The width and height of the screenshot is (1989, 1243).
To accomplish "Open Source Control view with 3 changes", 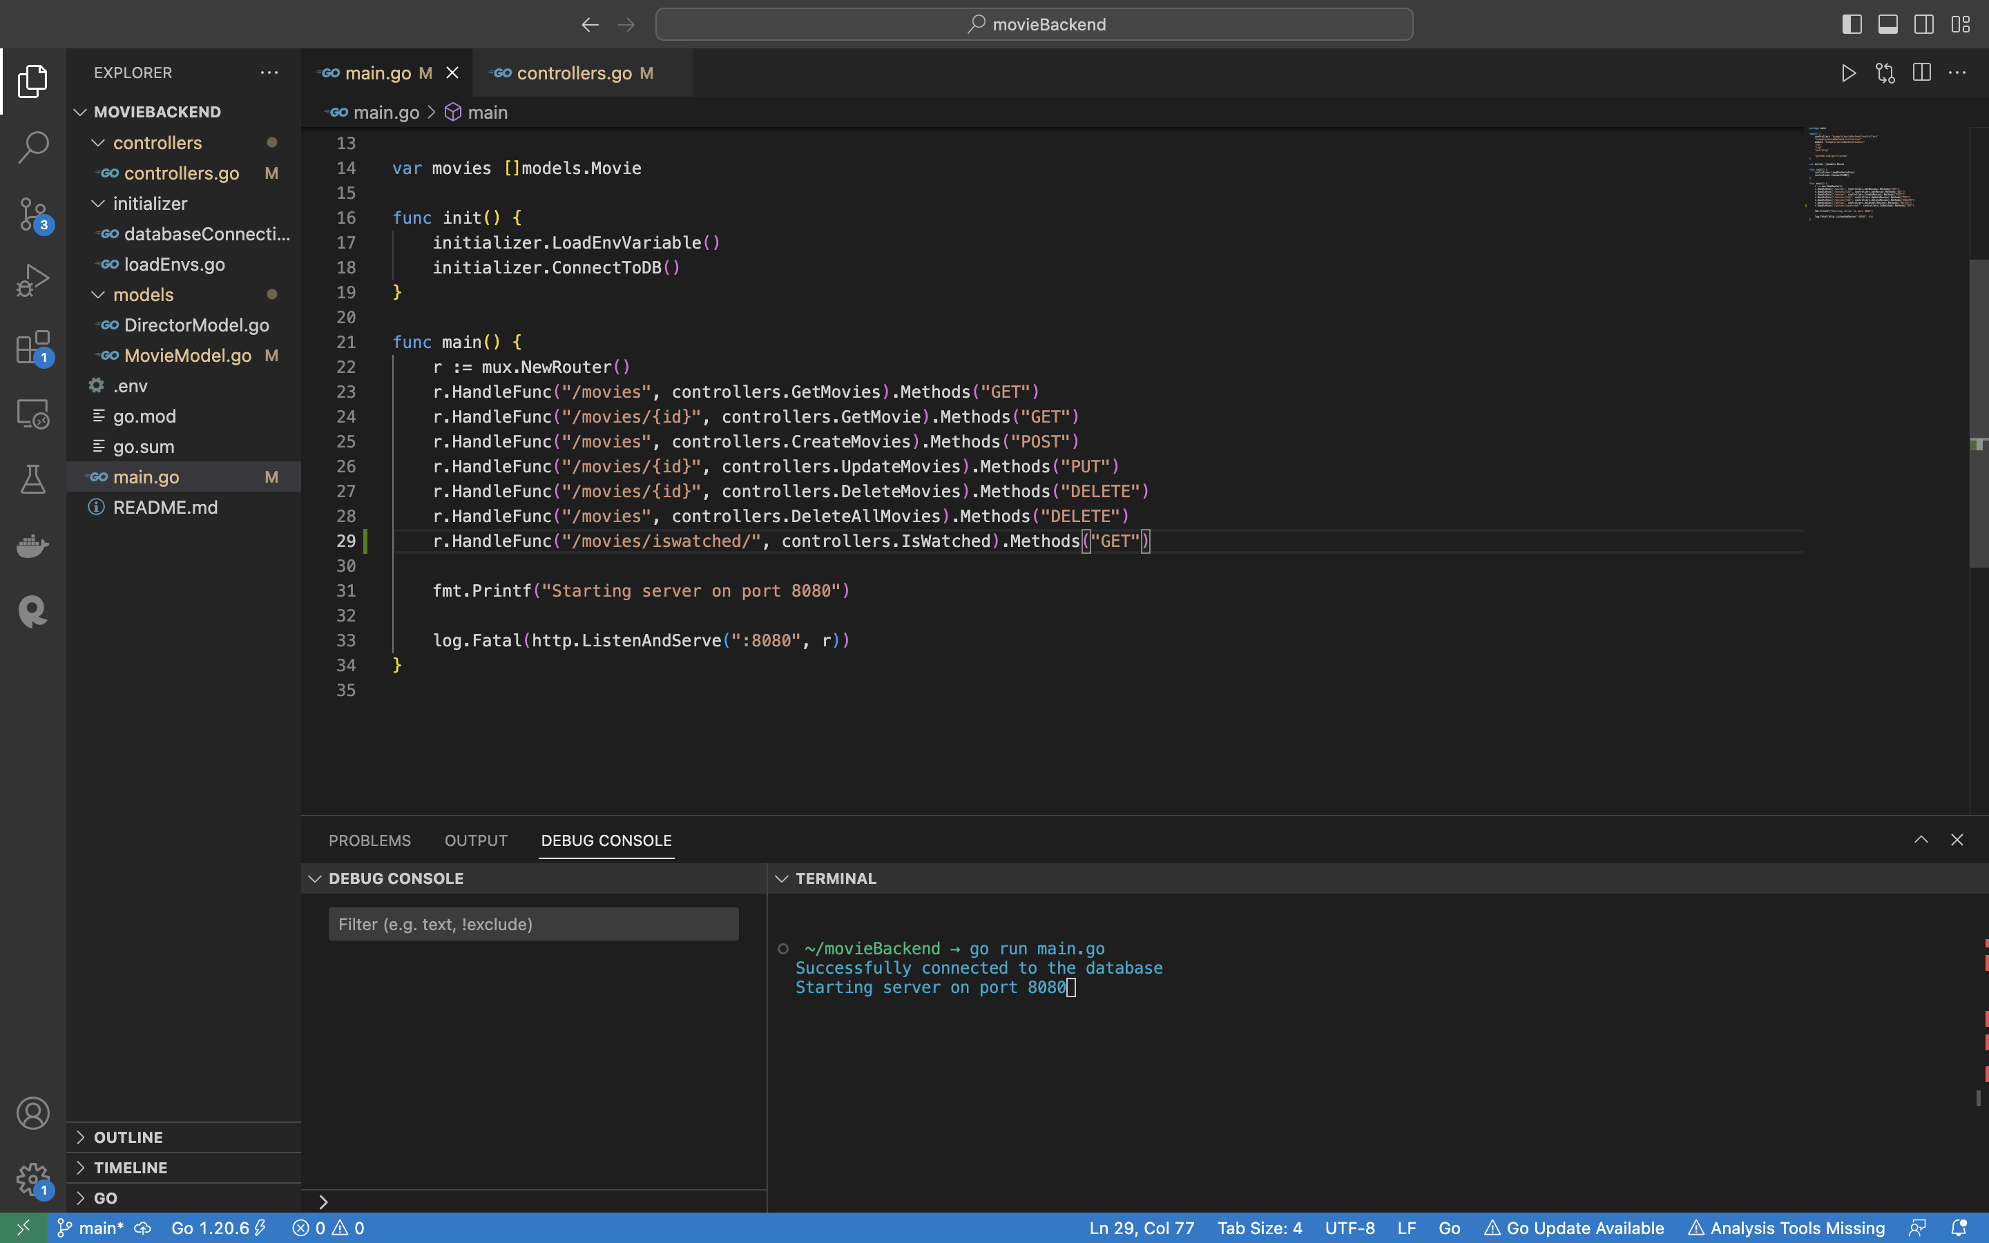I will tap(33, 214).
